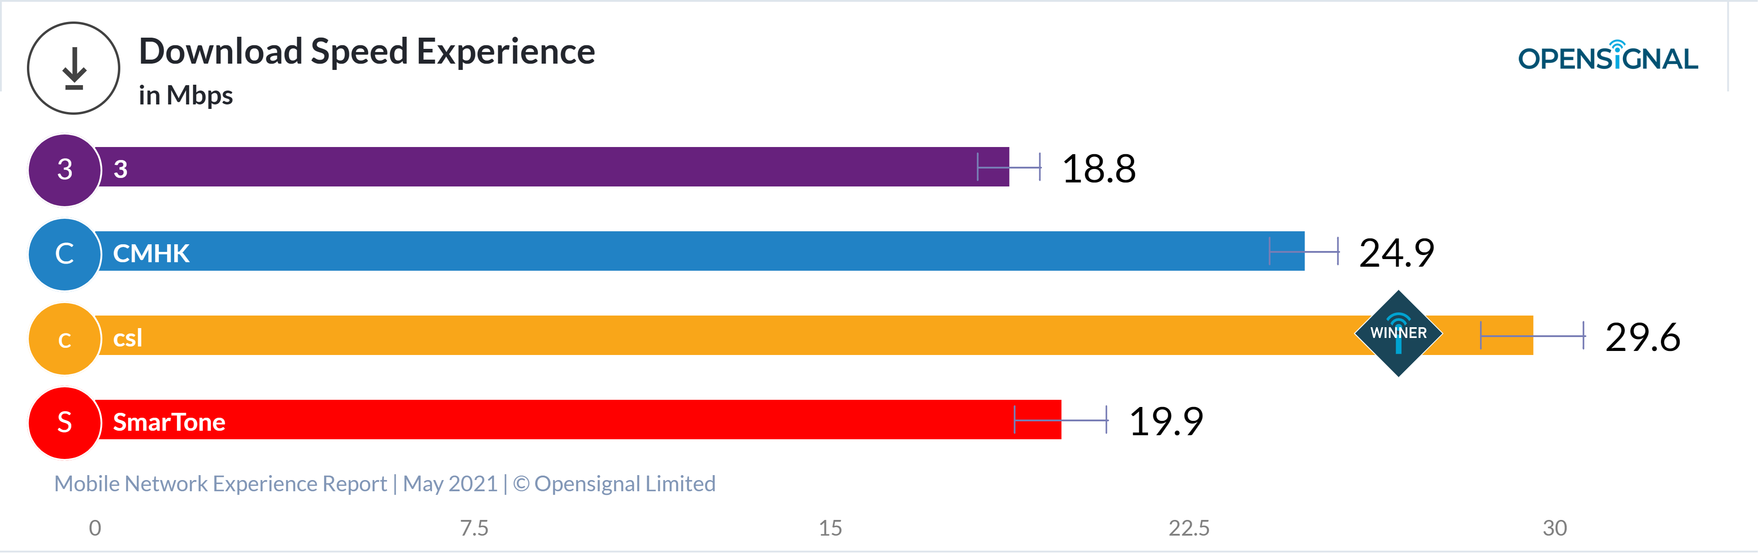Viewport: 1758px width, 554px height.
Task: Click the 22.5 axis tick label
Action: [x=1188, y=528]
